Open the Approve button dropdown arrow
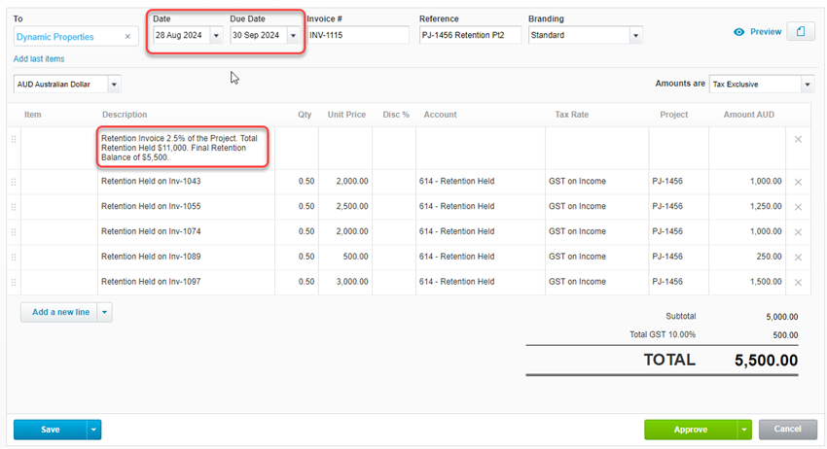 point(744,430)
